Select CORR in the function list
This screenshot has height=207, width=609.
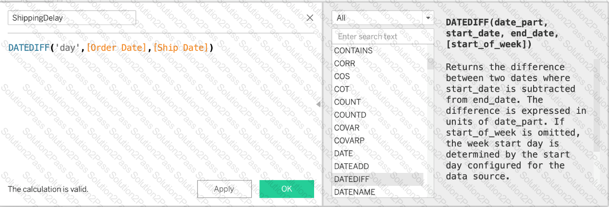344,63
